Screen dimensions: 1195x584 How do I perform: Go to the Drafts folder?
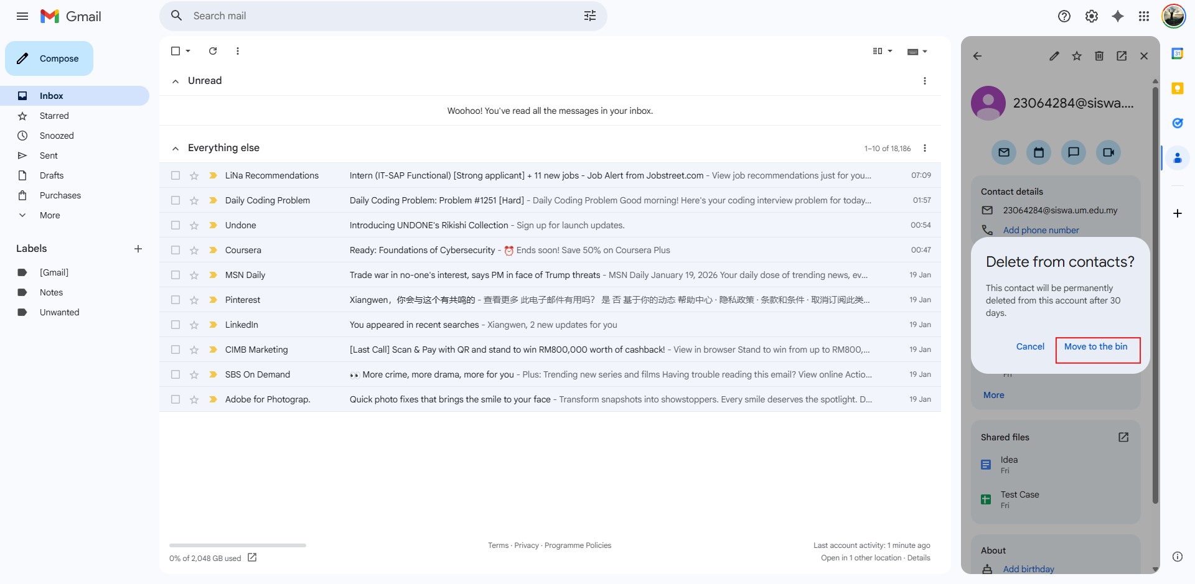[x=52, y=175]
